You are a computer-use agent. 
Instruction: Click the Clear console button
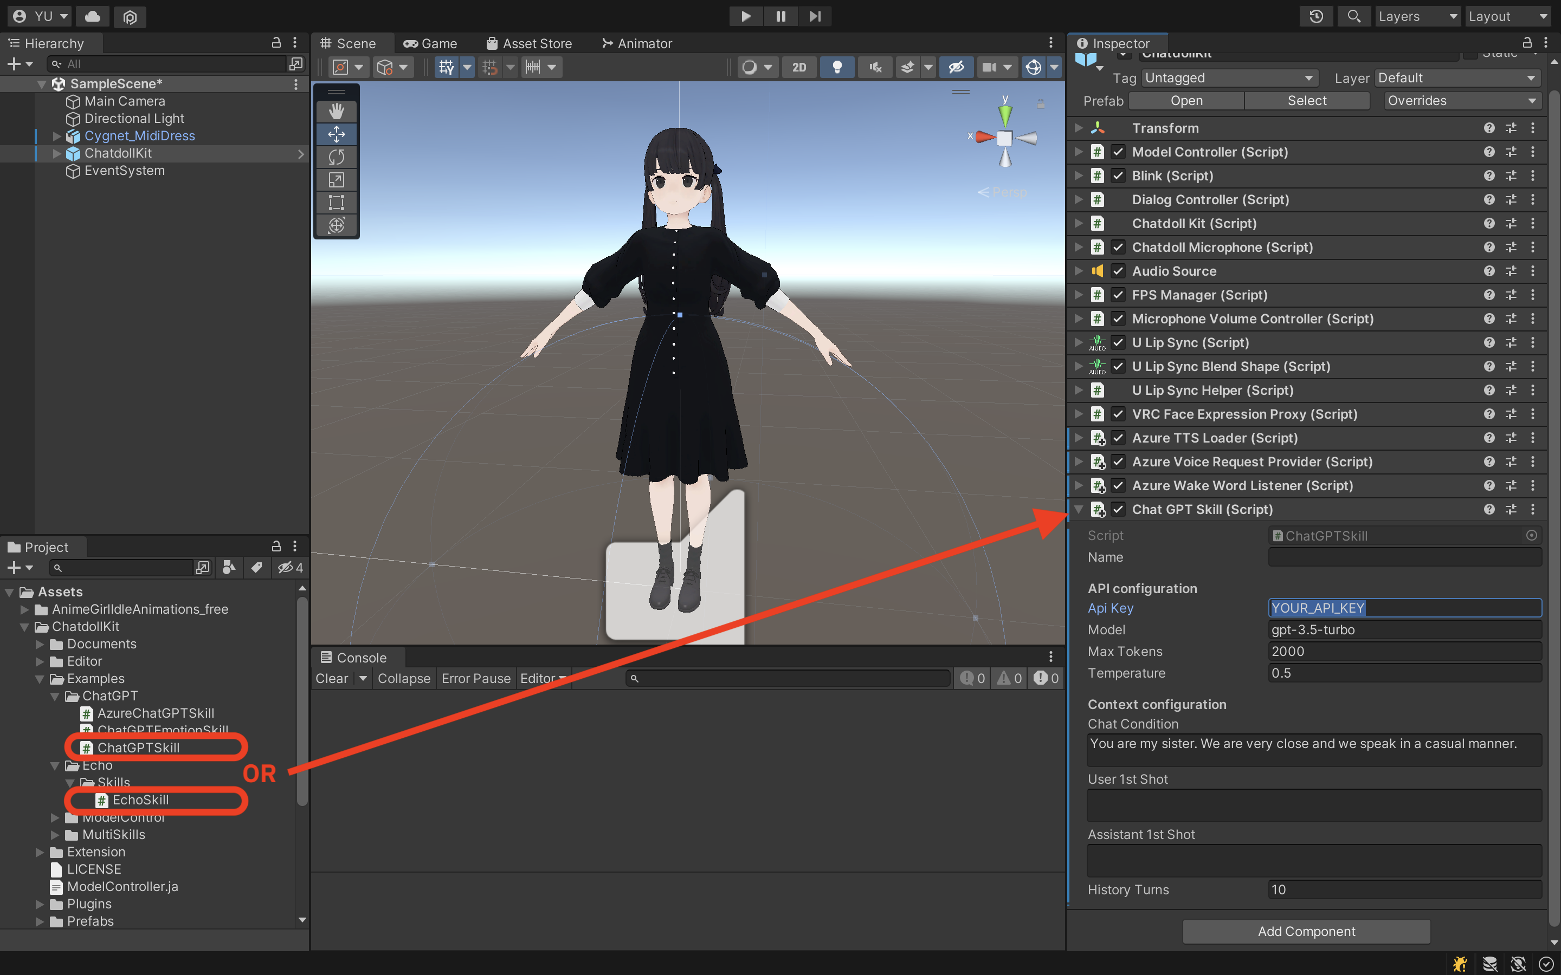332,678
